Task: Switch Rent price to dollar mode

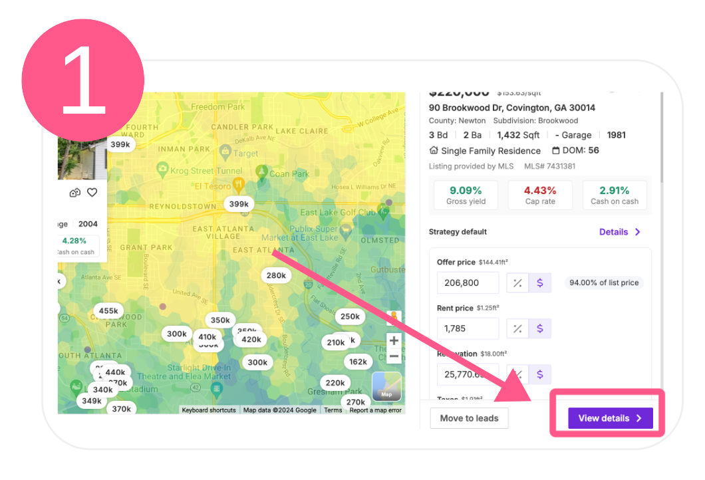Action: tap(540, 328)
